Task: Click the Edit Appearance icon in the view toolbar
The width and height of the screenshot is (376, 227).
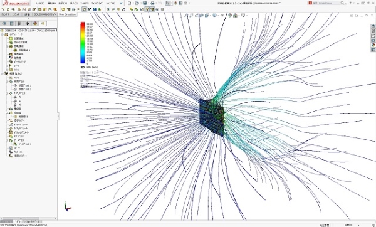Action: [230, 15]
